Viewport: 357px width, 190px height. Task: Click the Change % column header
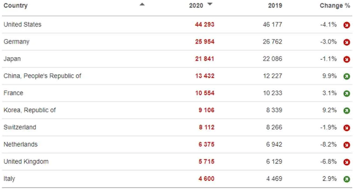[x=335, y=5]
